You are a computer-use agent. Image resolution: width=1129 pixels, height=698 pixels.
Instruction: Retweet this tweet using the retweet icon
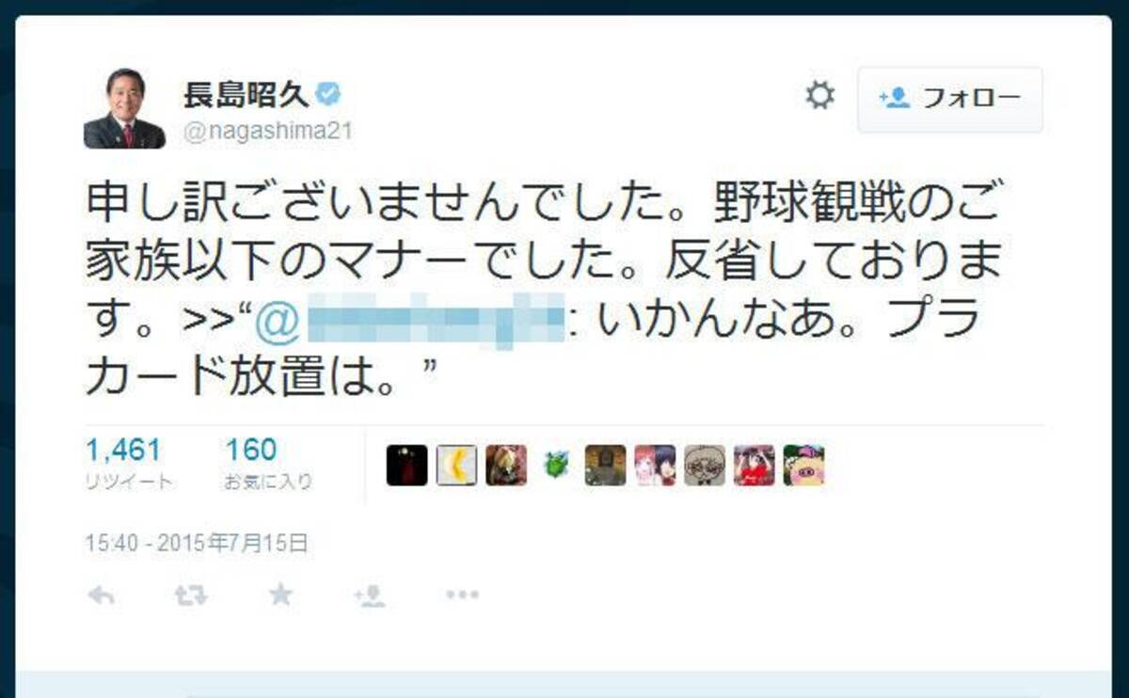[191, 595]
